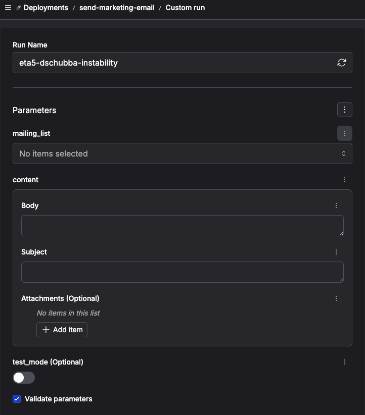Viewport: 365px width, 415px height.
Task: Expand the mailing_list dropdown
Action: coord(182,153)
